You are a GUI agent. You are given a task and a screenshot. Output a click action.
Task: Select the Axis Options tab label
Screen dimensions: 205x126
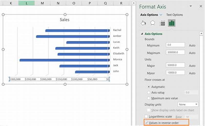(149, 15)
